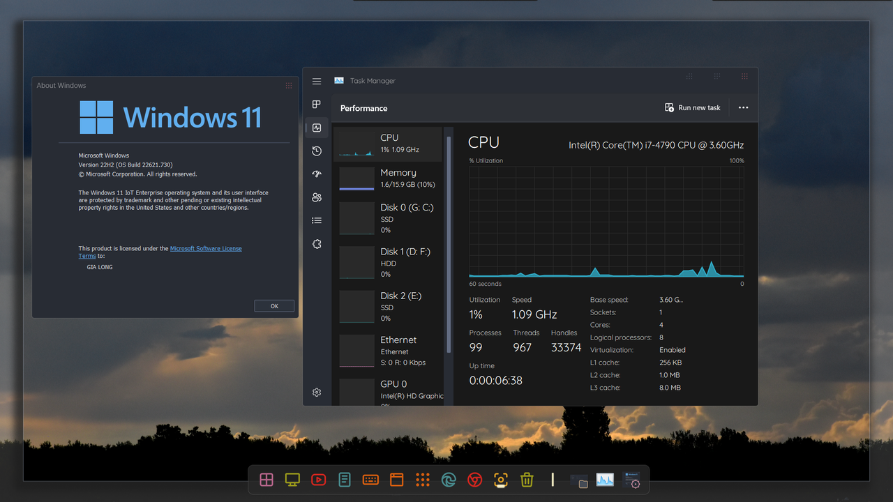View the Users section of Task Manager
Screen dimensions: 893x502
(316, 197)
